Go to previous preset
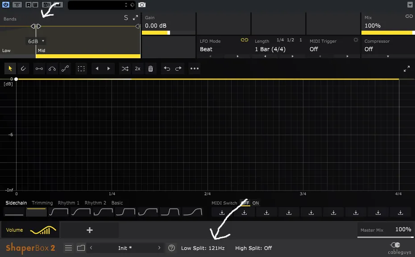The width and height of the screenshot is (415, 257). click(x=91, y=248)
